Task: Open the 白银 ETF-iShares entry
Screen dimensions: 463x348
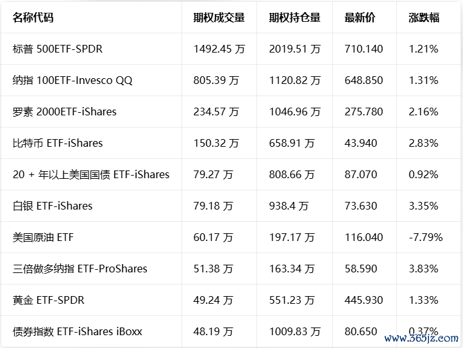Action: (x=53, y=206)
